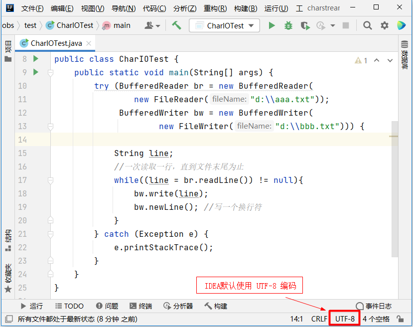Click the 4 个空格 indent widget
This screenshot has width=413, height=327.
coord(376,319)
